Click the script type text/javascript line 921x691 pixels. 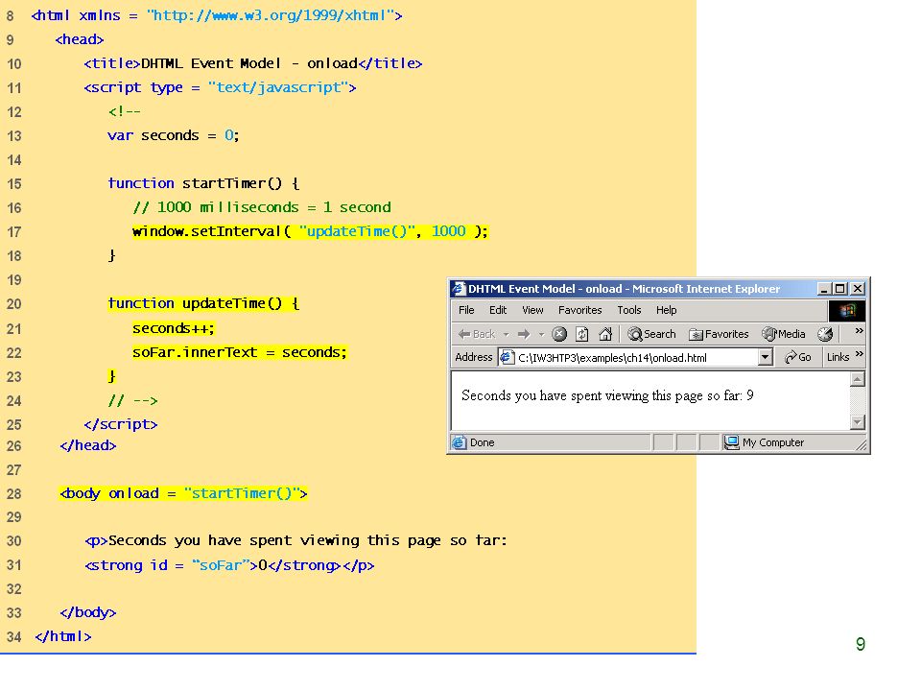(220, 87)
